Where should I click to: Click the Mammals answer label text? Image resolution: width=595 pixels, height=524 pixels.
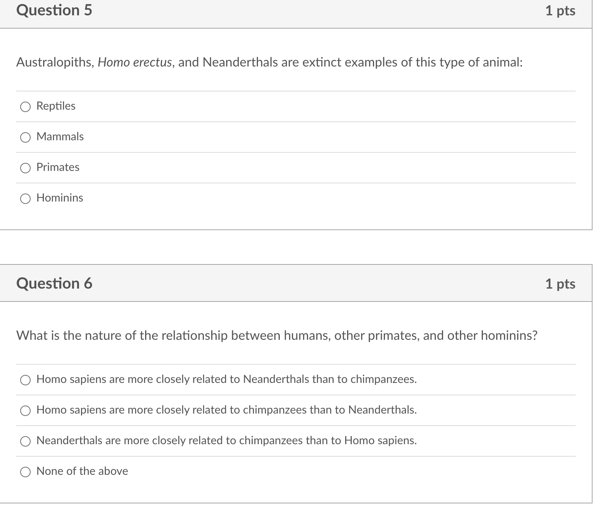click(x=60, y=137)
